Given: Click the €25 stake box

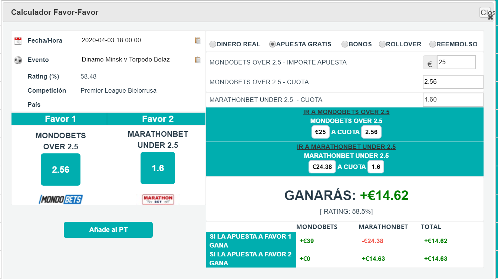Looking at the screenshot, I should point(320,132).
